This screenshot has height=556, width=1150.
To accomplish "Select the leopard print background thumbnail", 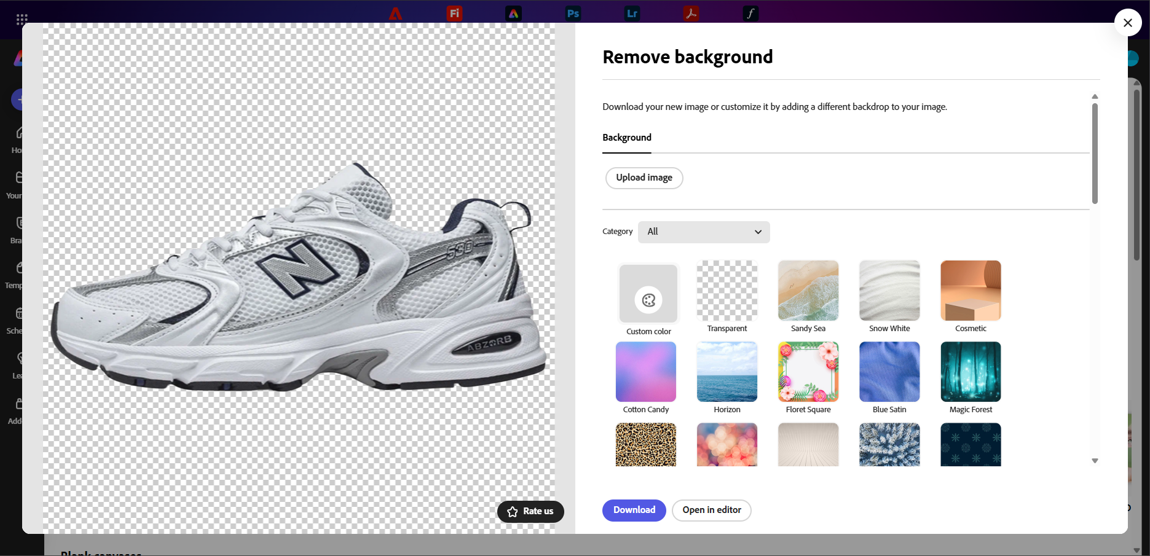I will (646, 444).
